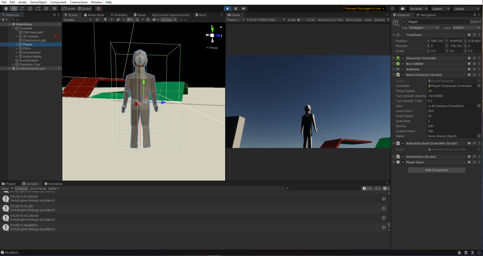
Task: Open the GameObject menu
Action: coord(38,2)
